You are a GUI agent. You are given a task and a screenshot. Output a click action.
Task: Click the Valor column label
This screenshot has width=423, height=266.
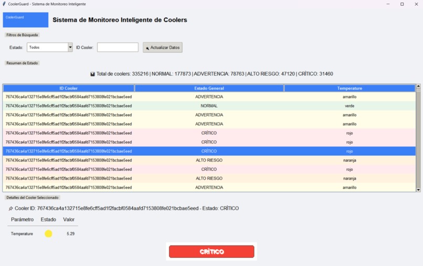[69, 219]
